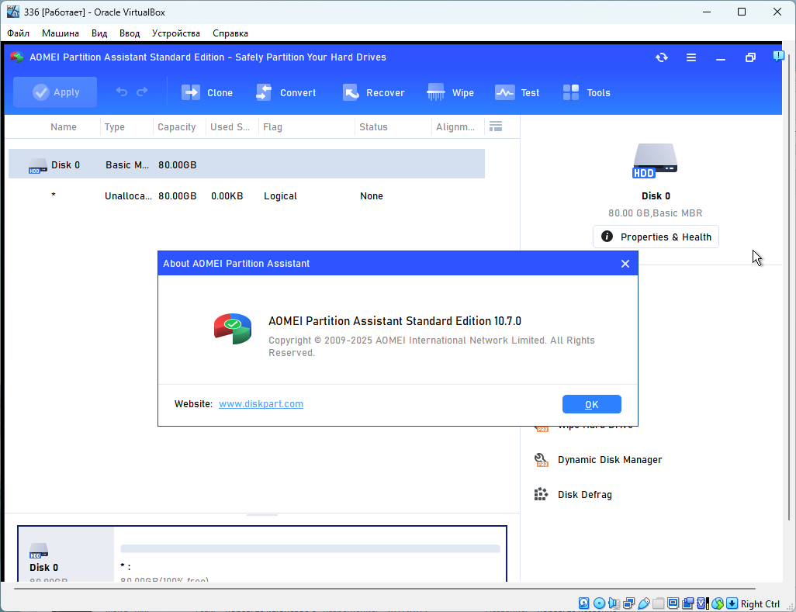Open the www.diskpart.com link
The height and width of the screenshot is (612, 796).
[261, 404]
